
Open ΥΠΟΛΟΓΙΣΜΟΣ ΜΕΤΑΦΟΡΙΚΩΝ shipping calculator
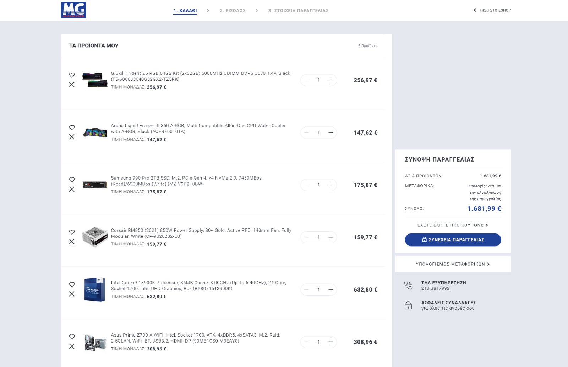click(453, 264)
